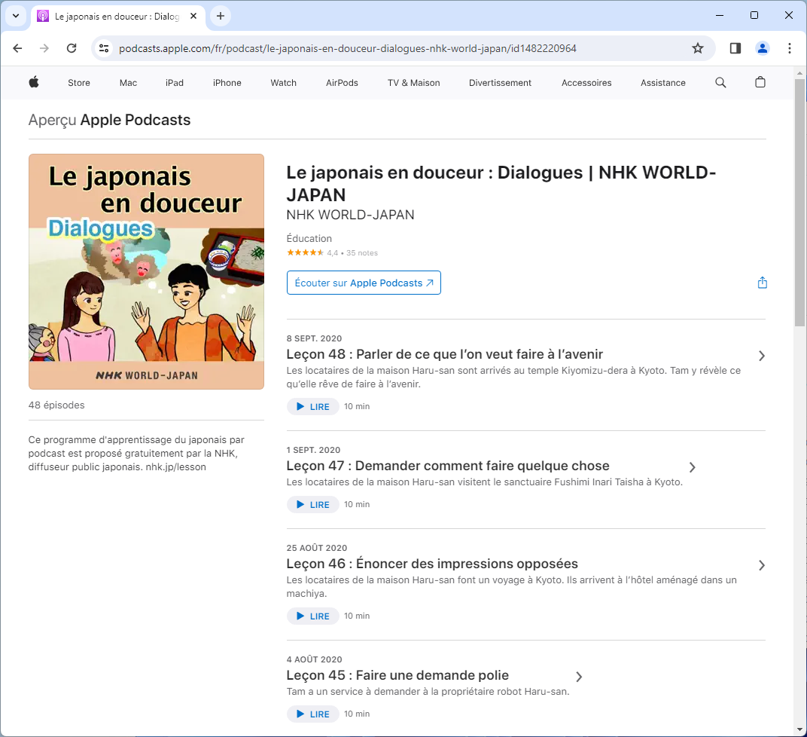Expand Leçon 46 episode chevron
Screen dimensions: 807x737
click(762, 565)
